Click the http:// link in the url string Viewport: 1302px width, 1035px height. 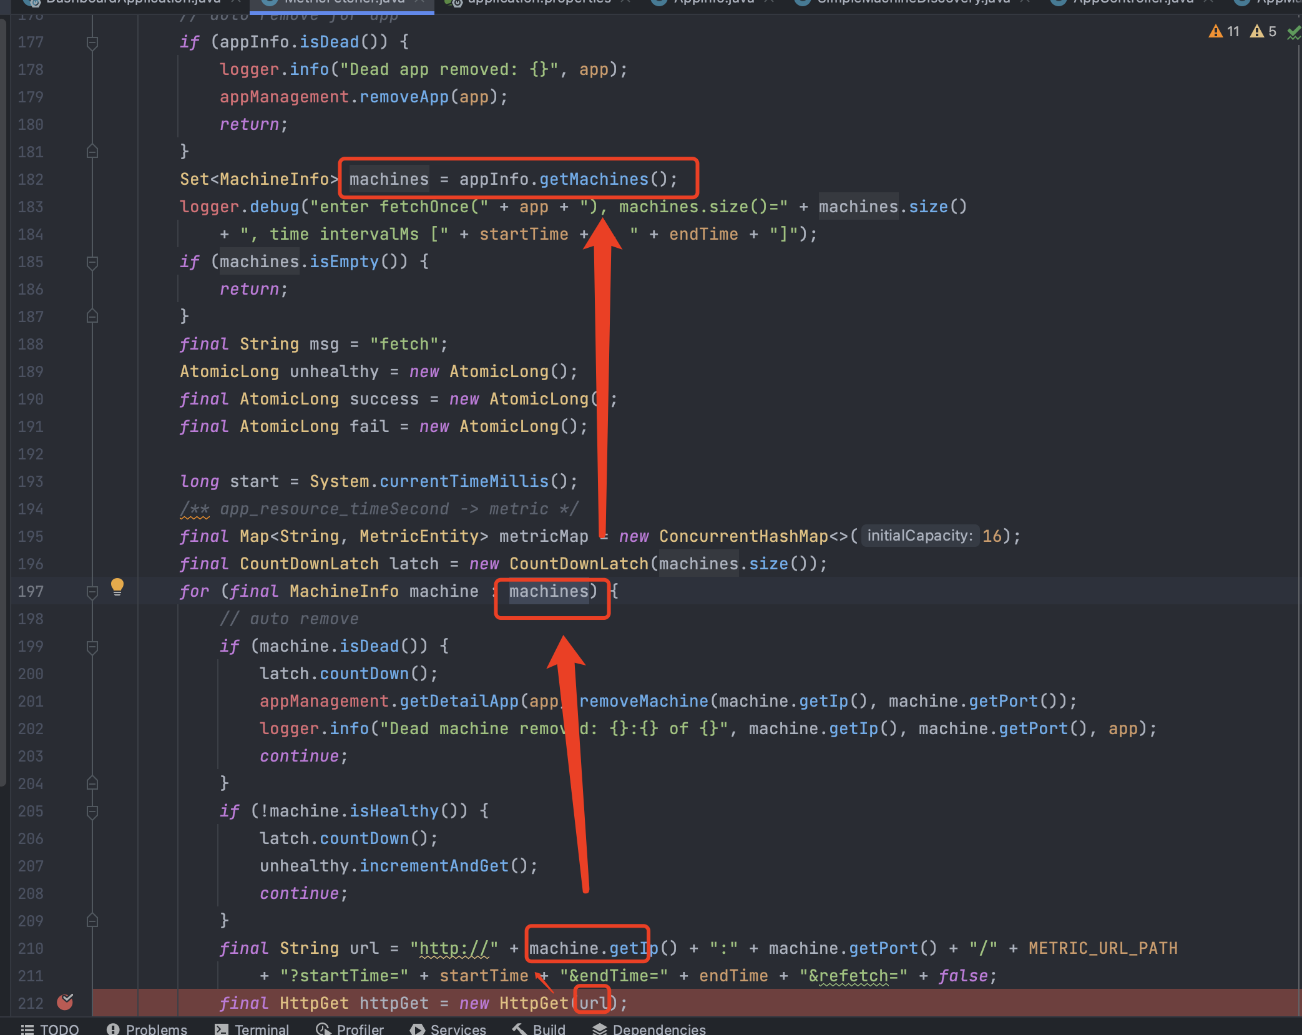tap(454, 948)
